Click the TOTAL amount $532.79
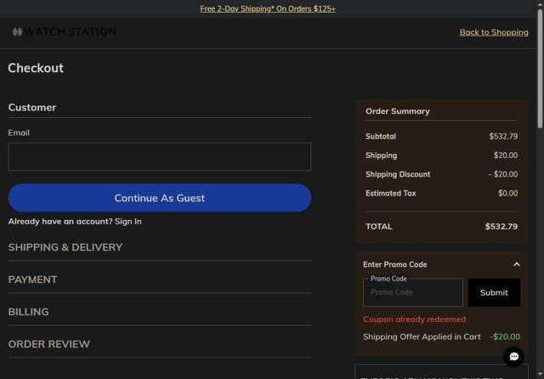The image size is (544, 379). tap(501, 226)
